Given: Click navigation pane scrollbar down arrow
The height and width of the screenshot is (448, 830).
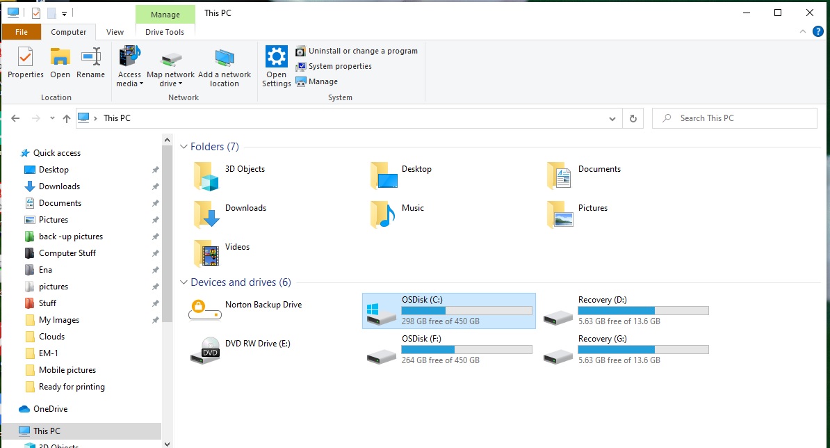Looking at the screenshot, I should [168, 444].
